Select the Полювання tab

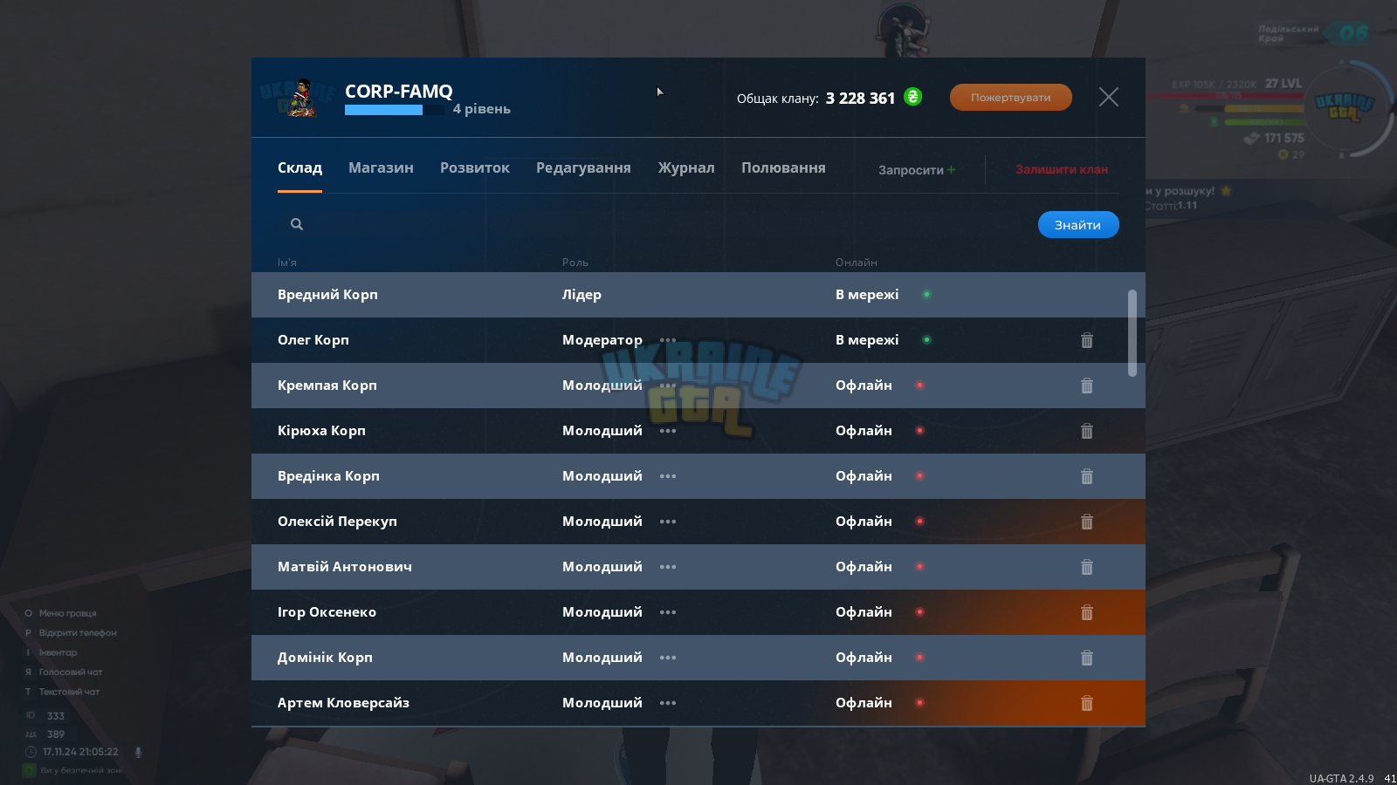[783, 167]
